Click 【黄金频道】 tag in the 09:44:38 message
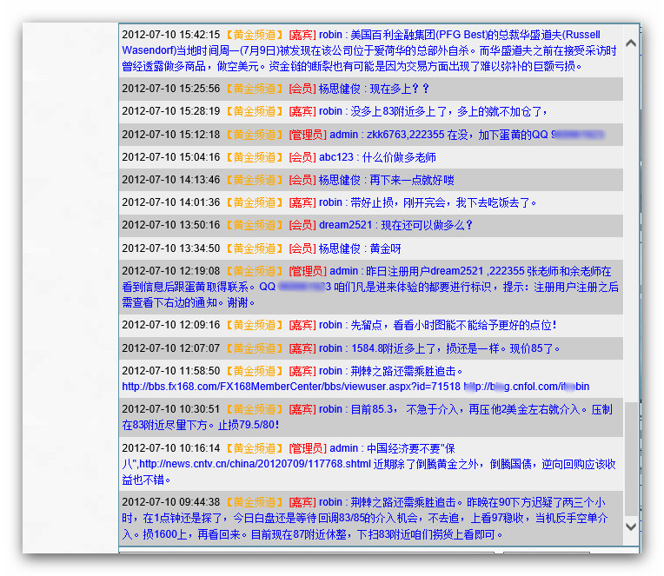The width and height of the screenshot is (664, 576). (255, 502)
